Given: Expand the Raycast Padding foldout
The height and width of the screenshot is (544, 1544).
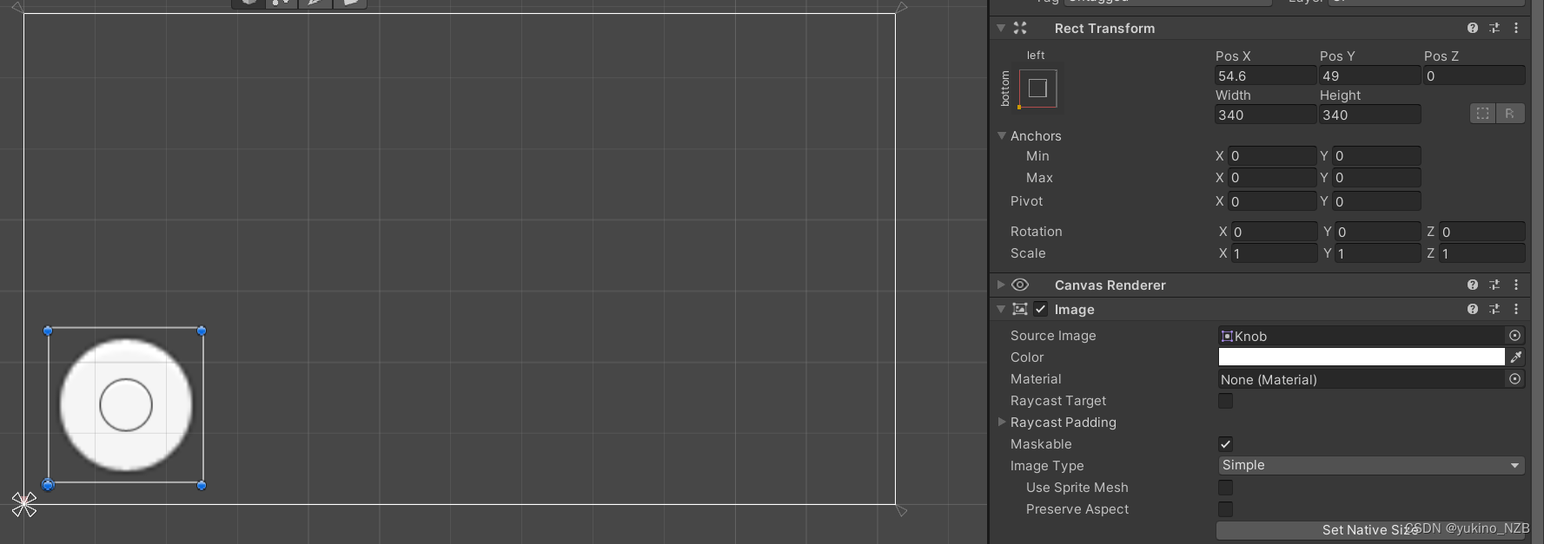Looking at the screenshot, I should click(1002, 422).
